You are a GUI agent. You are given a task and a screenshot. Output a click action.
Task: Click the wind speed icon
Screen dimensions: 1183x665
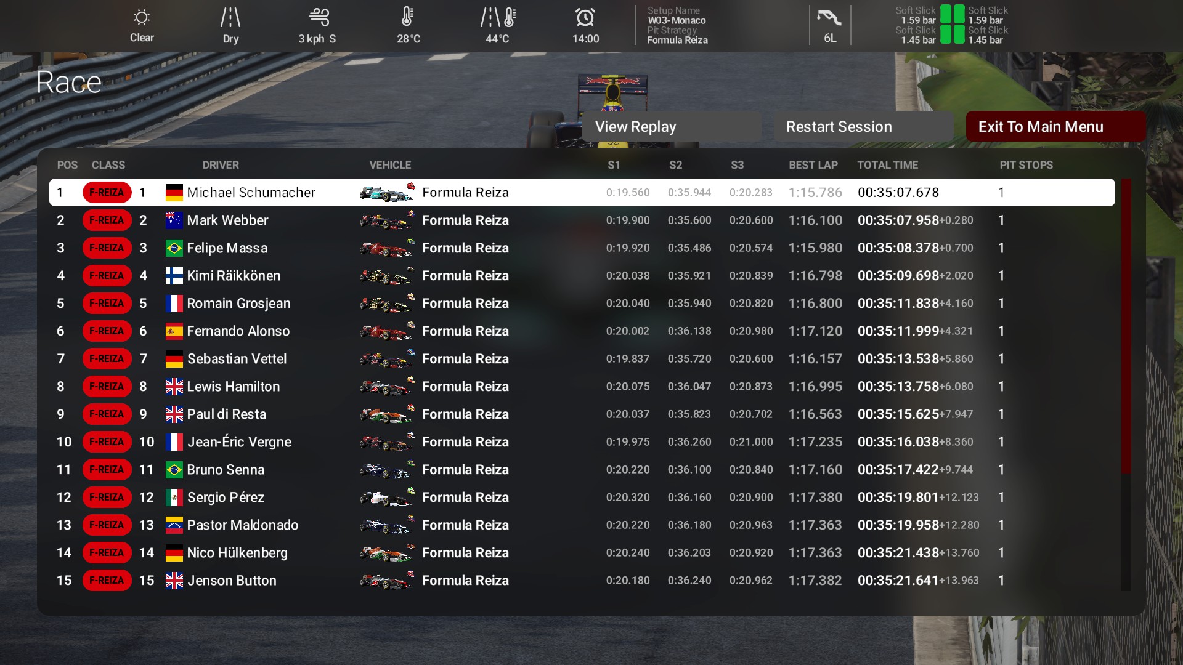(x=319, y=17)
